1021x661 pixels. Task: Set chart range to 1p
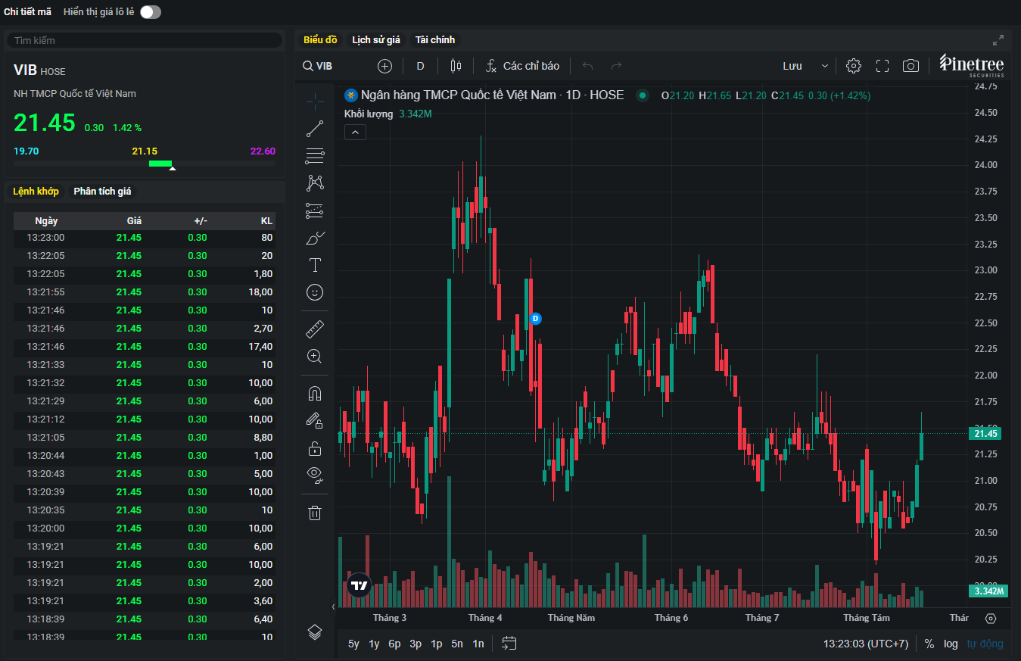436,644
